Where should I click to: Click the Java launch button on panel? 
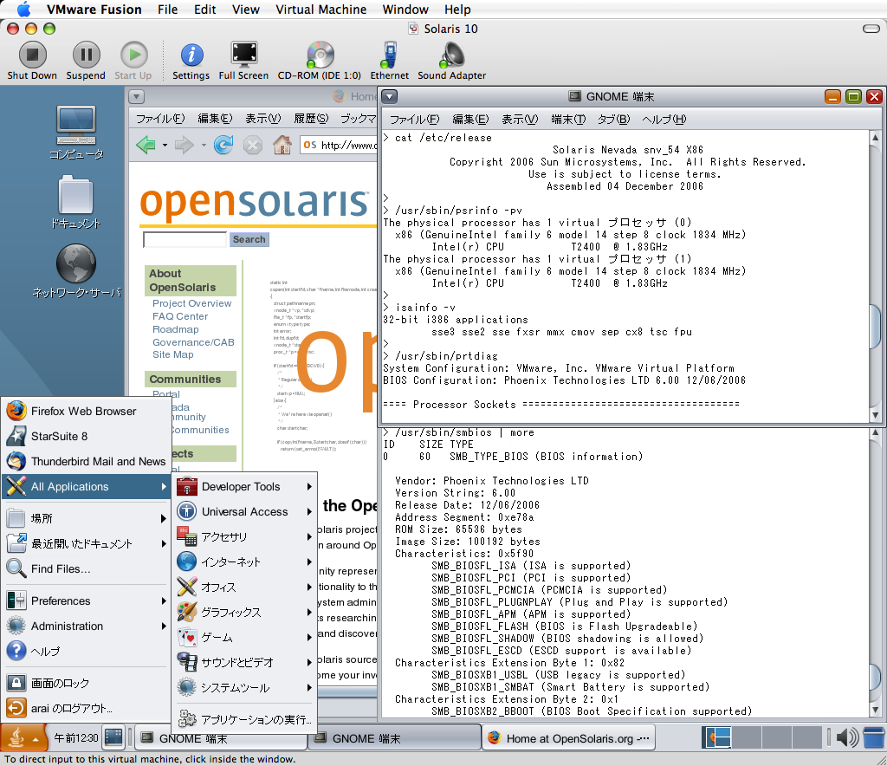tap(22, 737)
